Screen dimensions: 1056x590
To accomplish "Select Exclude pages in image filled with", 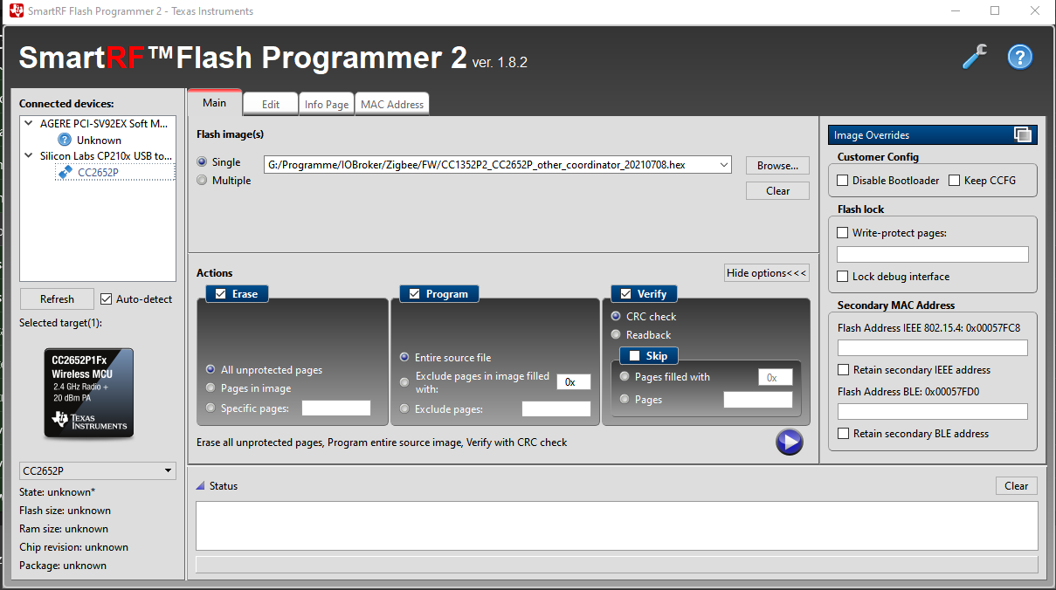I will tap(405, 382).
